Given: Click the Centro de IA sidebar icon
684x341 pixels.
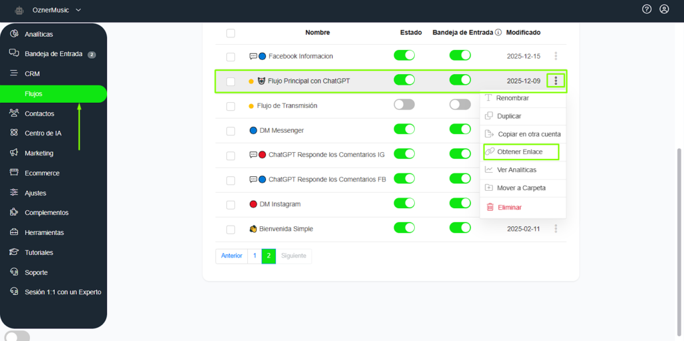Looking at the screenshot, I should [x=14, y=133].
